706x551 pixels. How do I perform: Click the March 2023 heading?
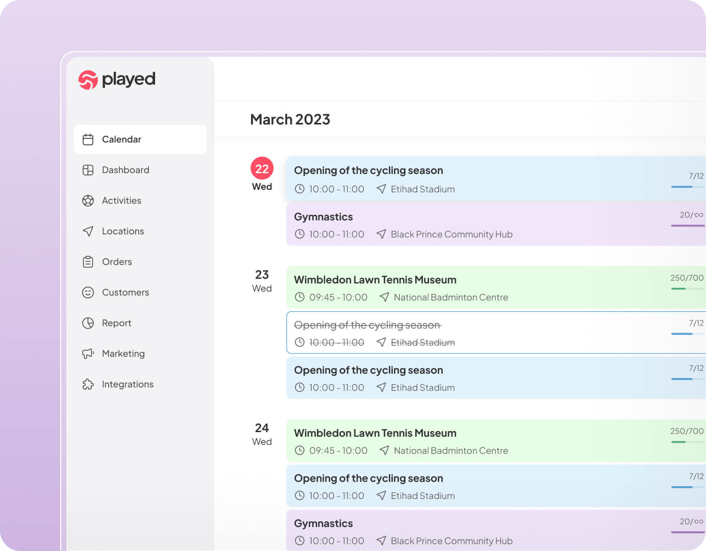coord(290,119)
